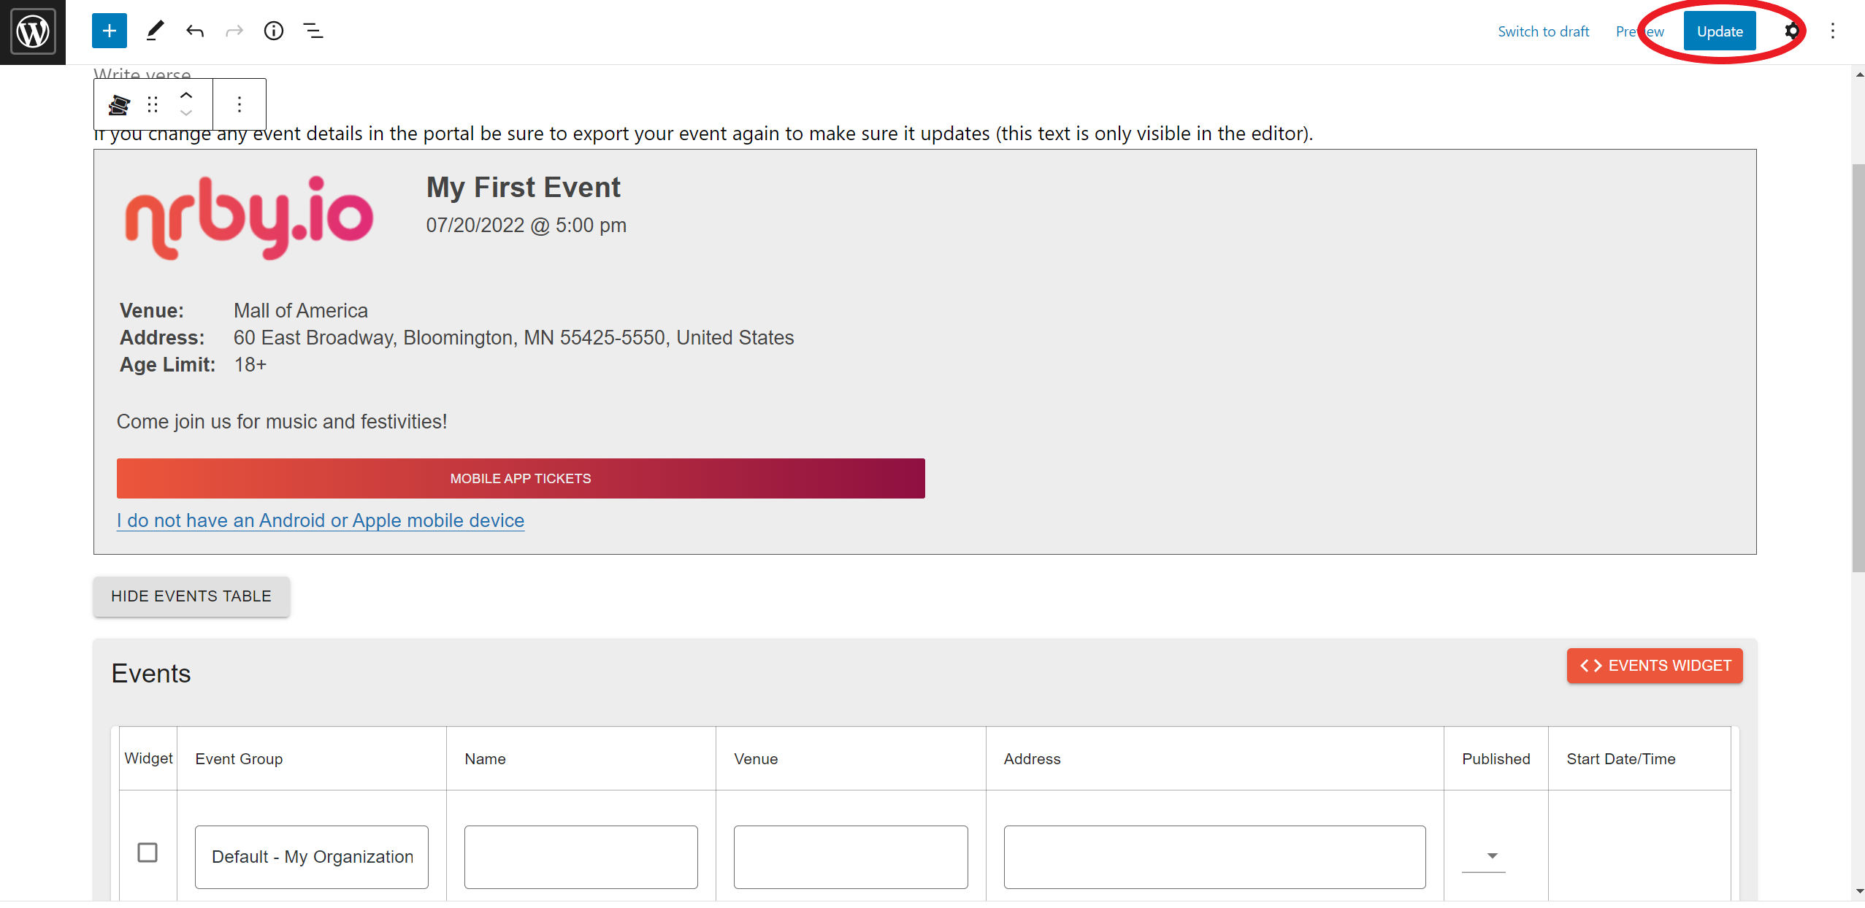Expand the Published dropdown arrow
The height and width of the screenshot is (908, 1865).
click(1493, 855)
